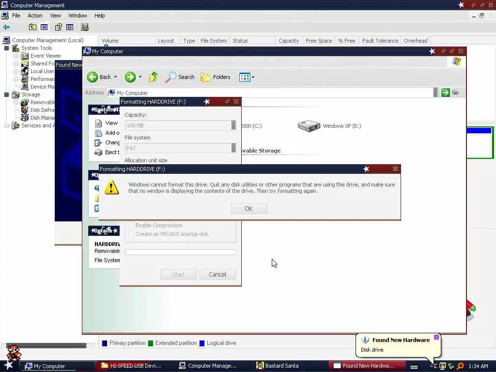
Task: Select Computer Management (Local) root node
Action: point(48,40)
